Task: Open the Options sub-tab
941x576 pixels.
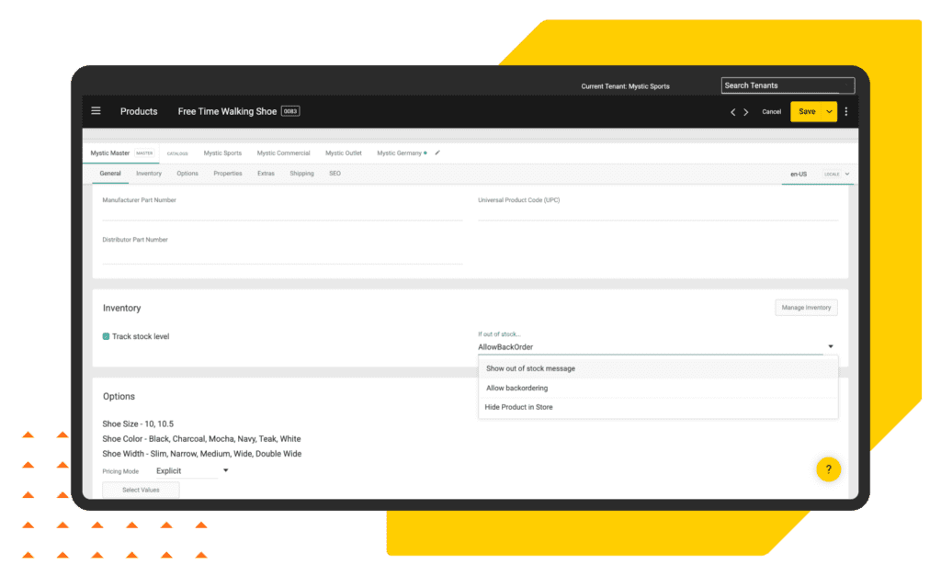Action: [187, 174]
